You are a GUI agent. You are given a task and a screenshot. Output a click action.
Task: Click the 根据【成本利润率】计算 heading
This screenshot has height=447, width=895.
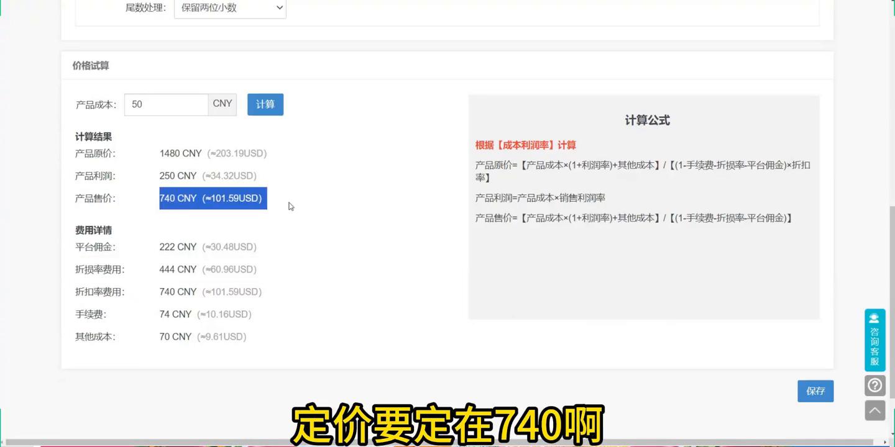525,145
